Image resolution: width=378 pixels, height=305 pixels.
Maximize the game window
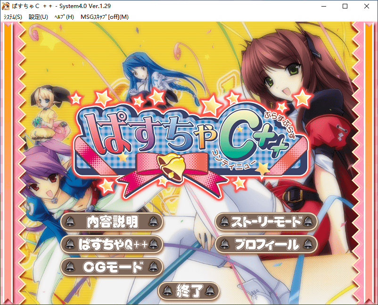coord(345,6)
